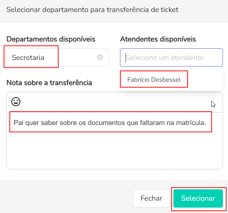Click inside the transfer note text
228x213 pixels.
pos(109,123)
